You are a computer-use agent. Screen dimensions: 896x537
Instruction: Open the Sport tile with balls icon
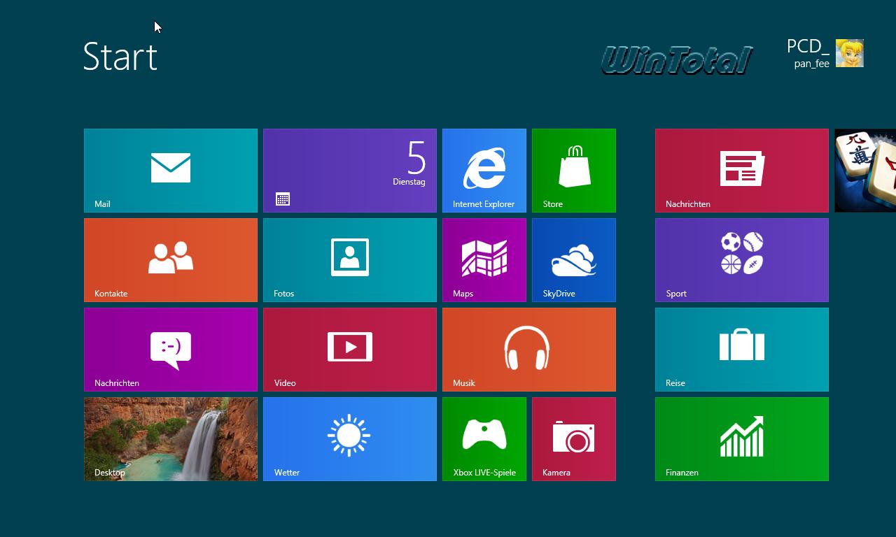pyautogui.click(x=742, y=260)
